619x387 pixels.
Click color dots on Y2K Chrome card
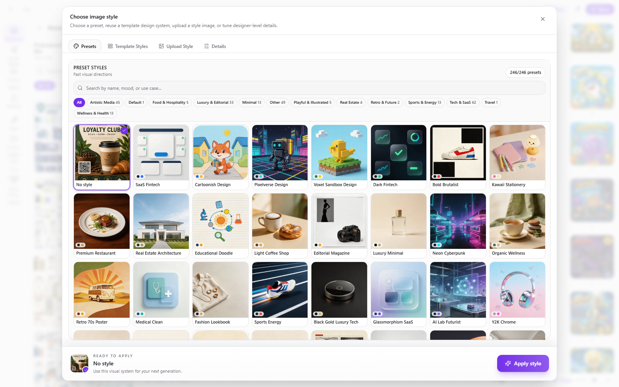pyautogui.click(x=496, y=314)
